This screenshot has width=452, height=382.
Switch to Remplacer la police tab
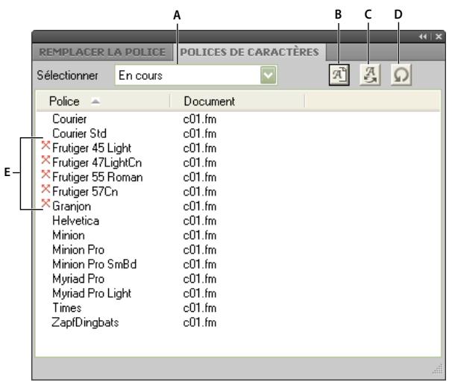point(102,52)
